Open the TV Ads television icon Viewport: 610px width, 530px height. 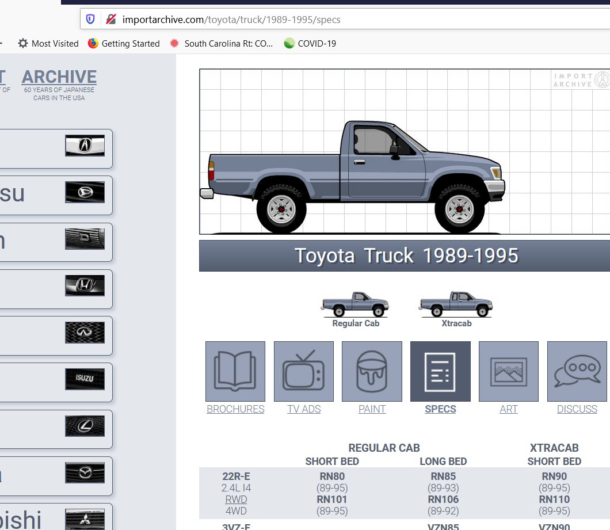(304, 371)
